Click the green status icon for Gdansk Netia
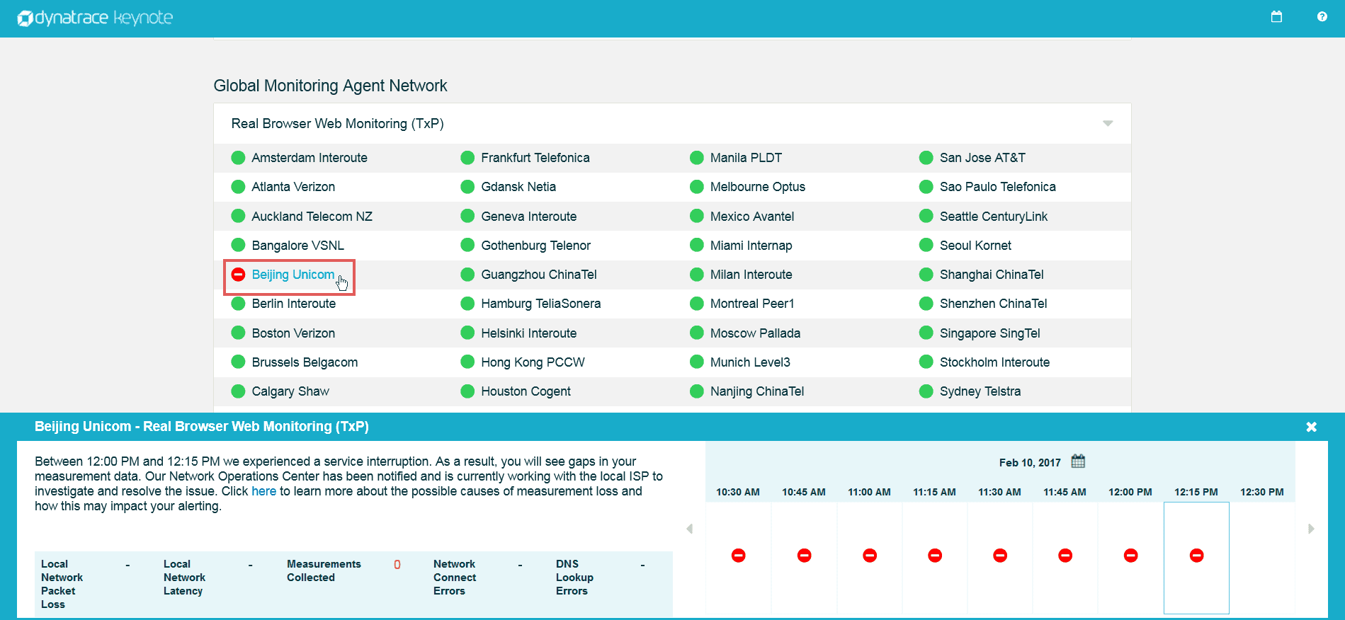Viewport: 1345px width, 620px height. [467, 187]
